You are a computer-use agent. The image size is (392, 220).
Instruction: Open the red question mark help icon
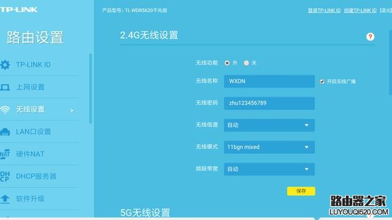(x=370, y=37)
